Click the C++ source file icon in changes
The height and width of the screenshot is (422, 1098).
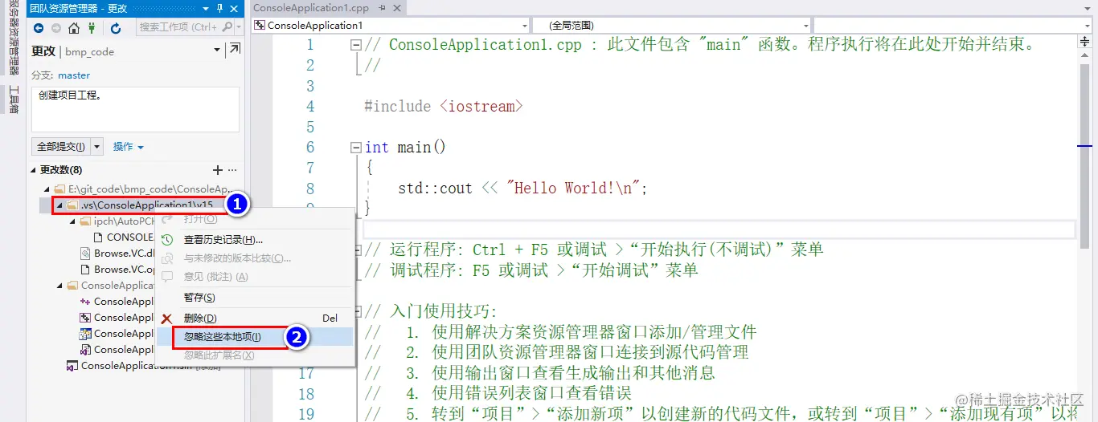click(x=87, y=302)
